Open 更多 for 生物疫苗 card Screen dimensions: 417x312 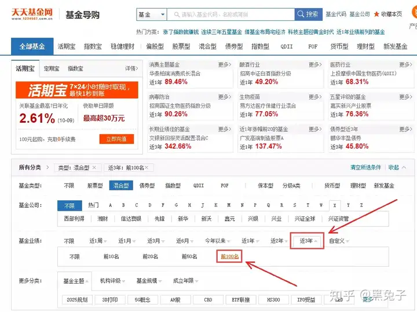(315, 97)
